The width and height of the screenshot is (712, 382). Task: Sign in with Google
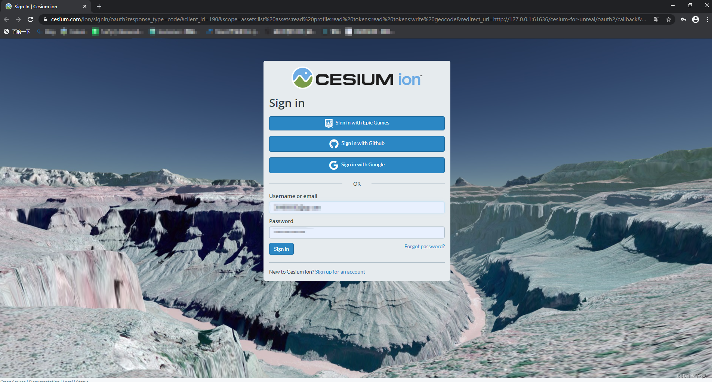(x=357, y=165)
